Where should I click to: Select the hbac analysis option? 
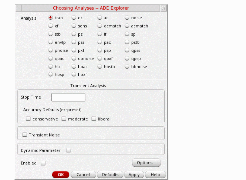(74, 67)
